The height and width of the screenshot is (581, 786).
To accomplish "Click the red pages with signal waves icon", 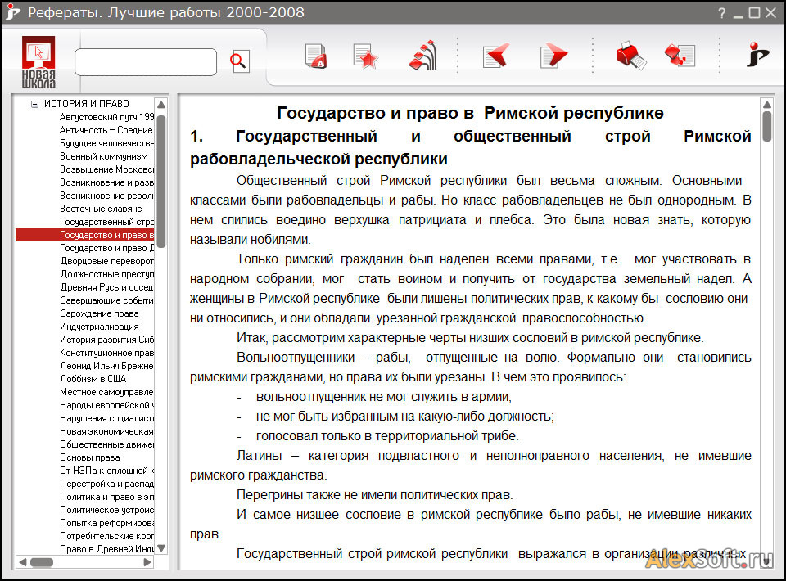I will click(423, 55).
